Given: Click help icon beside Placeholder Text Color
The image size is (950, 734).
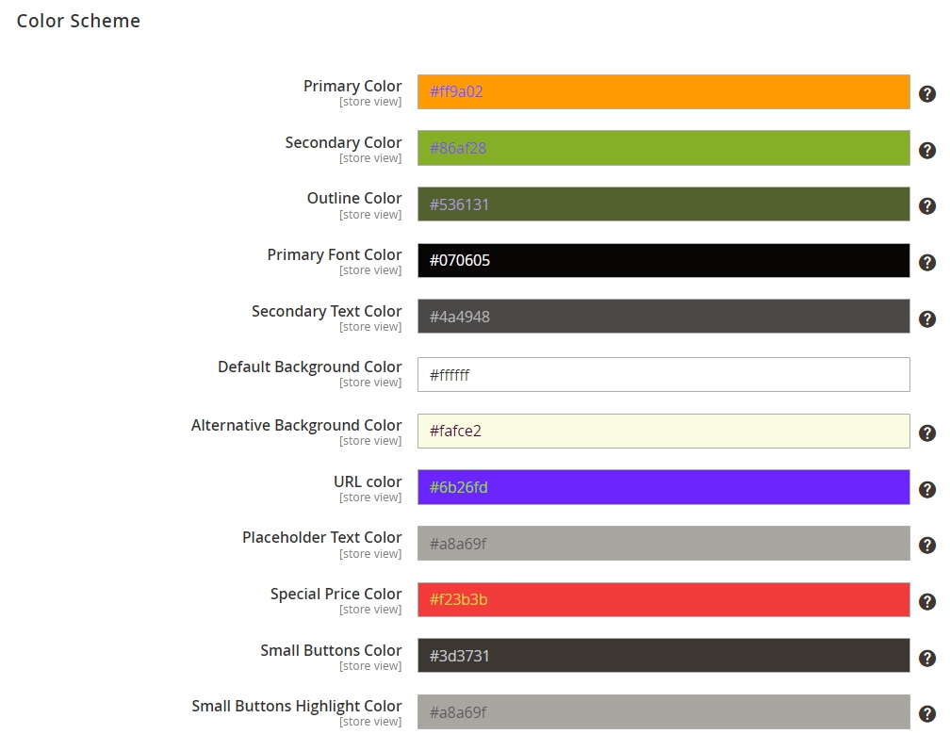Looking at the screenshot, I should coord(927,545).
